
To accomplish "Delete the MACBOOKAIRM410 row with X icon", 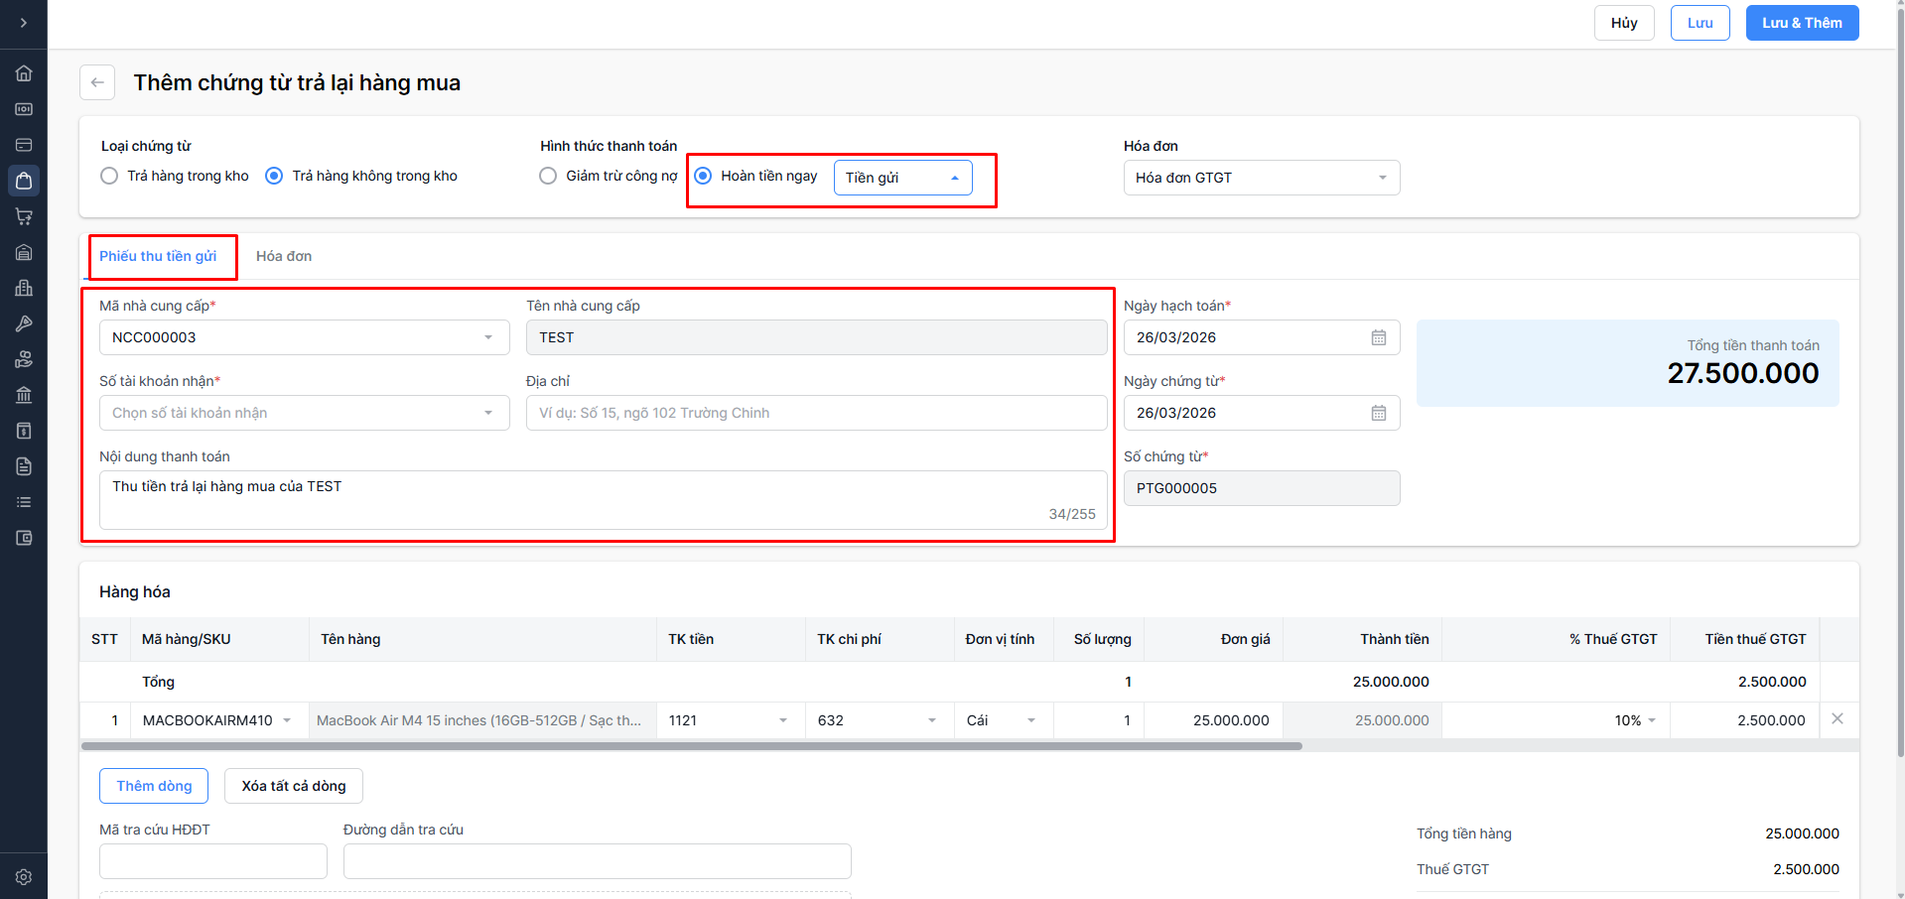I will pyautogui.click(x=1837, y=719).
